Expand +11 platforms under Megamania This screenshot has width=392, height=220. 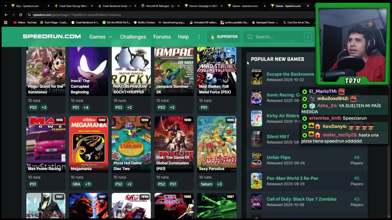(x=88, y=184)
